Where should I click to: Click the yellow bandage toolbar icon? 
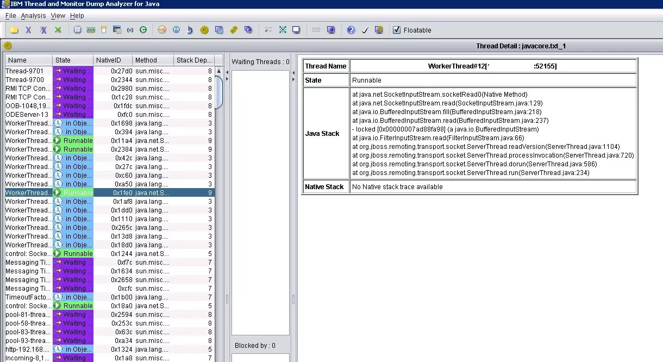(234, 30)
